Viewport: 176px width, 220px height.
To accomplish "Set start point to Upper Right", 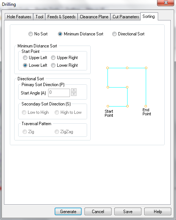I will [x=53, y=58].
